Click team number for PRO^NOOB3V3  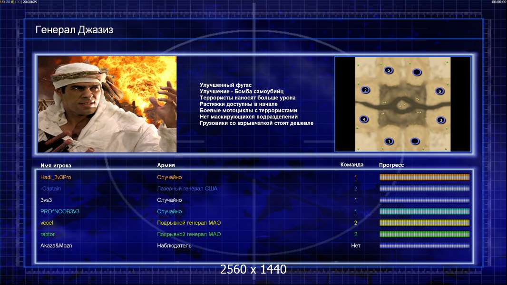click(356, 211)
